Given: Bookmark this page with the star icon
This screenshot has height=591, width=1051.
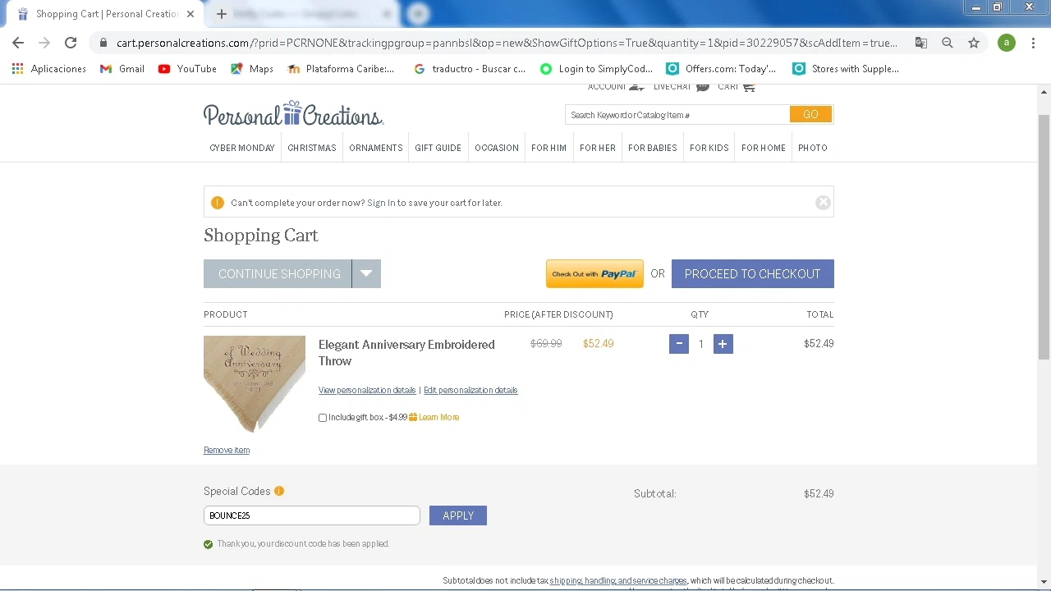Looking at the screenshot, I should click(x=974, y=43).
